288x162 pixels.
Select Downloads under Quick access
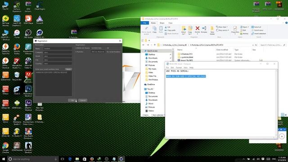pos(153,58)
